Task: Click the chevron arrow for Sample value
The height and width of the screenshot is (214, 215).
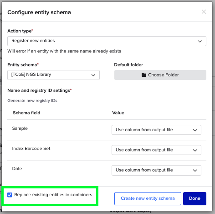Action: coord(195,130)
